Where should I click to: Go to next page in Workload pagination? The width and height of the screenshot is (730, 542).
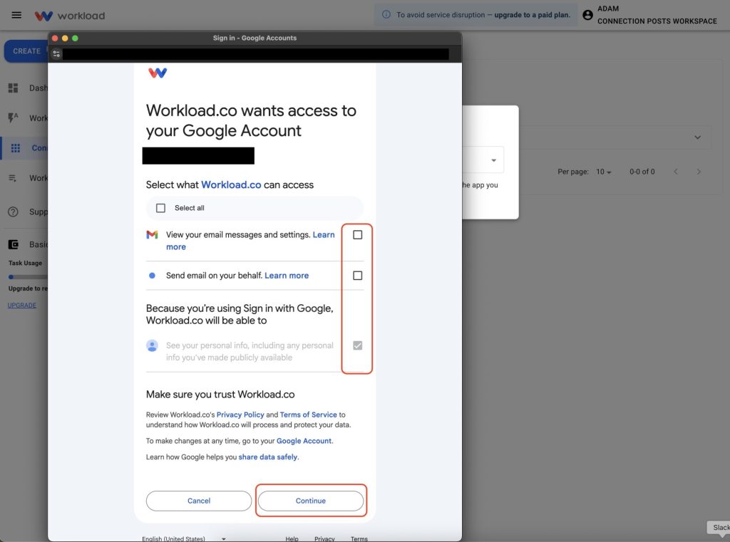tap(699, 172)
